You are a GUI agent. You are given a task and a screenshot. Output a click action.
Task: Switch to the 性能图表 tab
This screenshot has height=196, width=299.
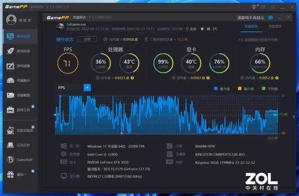(x=274, y=26)
